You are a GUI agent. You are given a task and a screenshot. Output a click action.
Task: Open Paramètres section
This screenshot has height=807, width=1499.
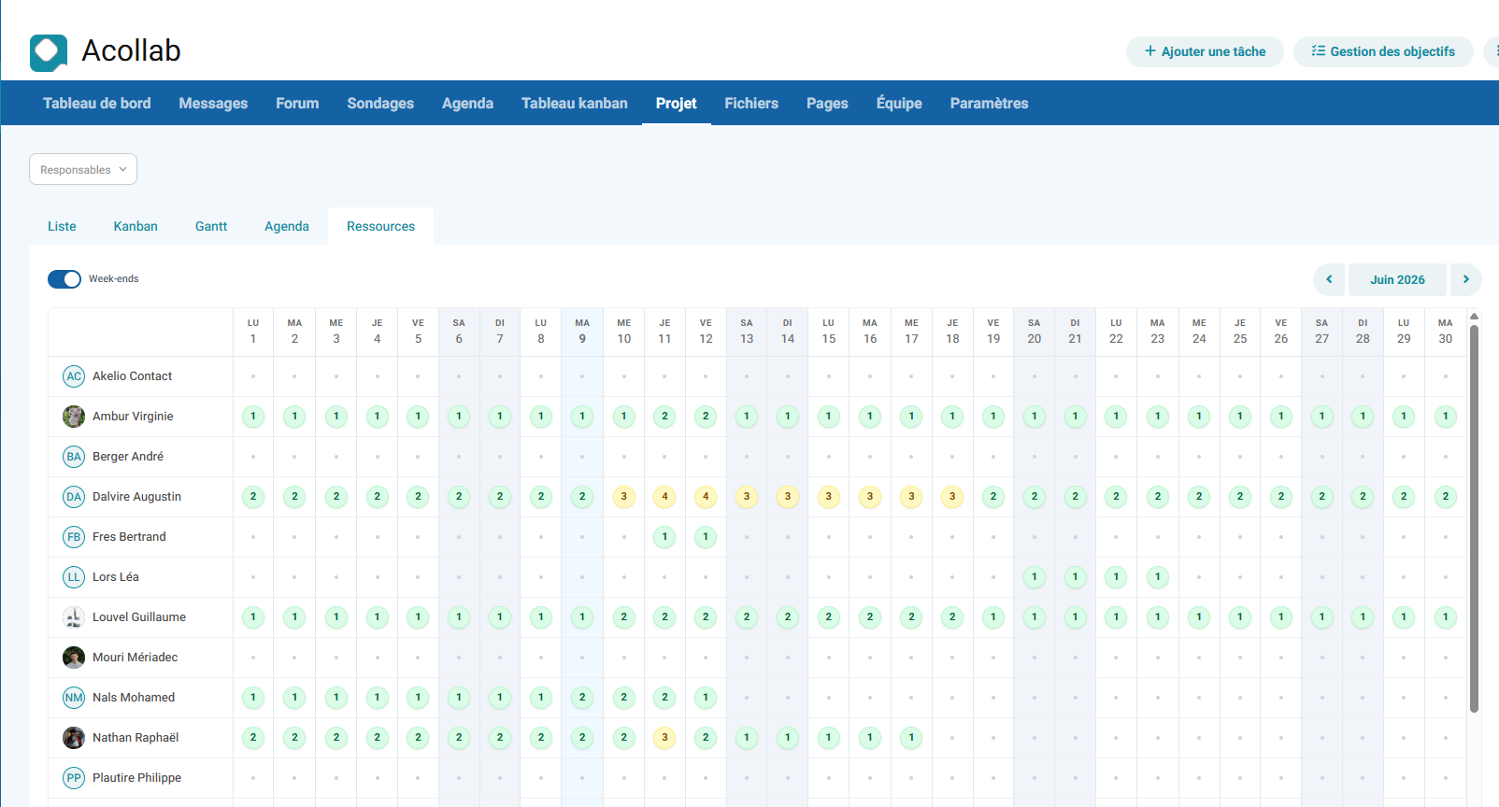click(989, 103)
